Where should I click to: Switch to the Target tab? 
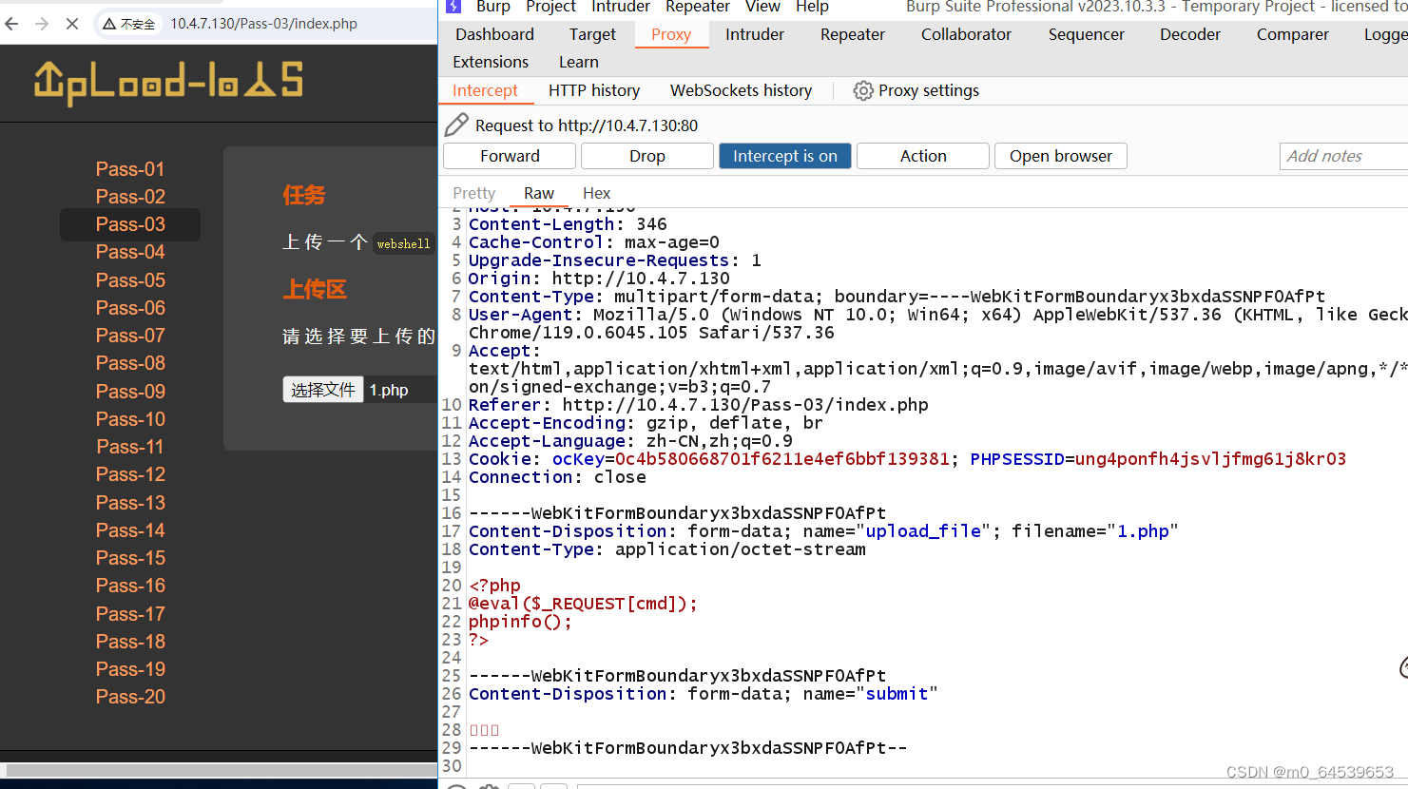pos(593,34)
